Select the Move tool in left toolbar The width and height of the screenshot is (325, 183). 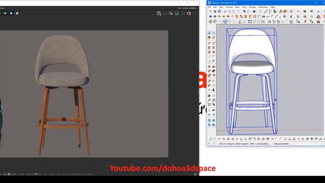(x=209, y=67)
